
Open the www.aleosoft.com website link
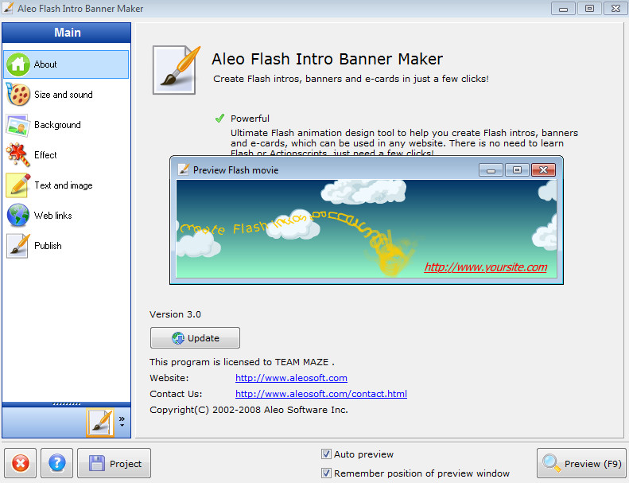291,378
